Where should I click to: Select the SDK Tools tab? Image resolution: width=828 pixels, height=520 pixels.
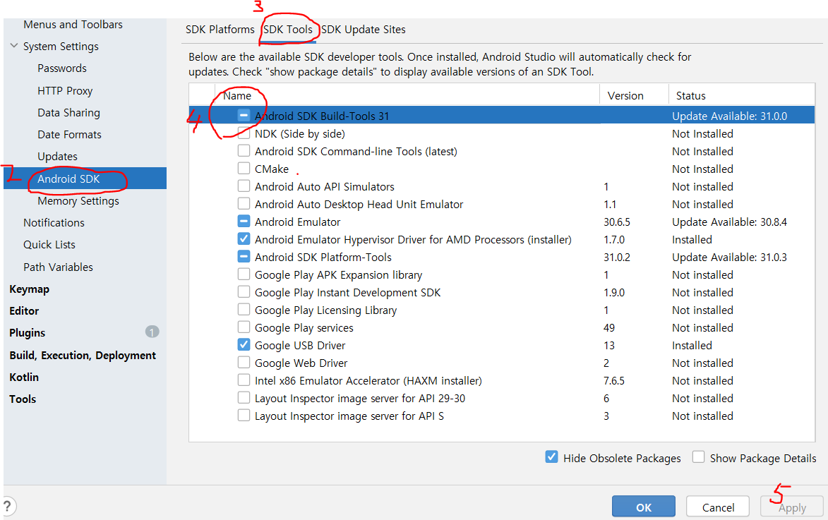288,30
